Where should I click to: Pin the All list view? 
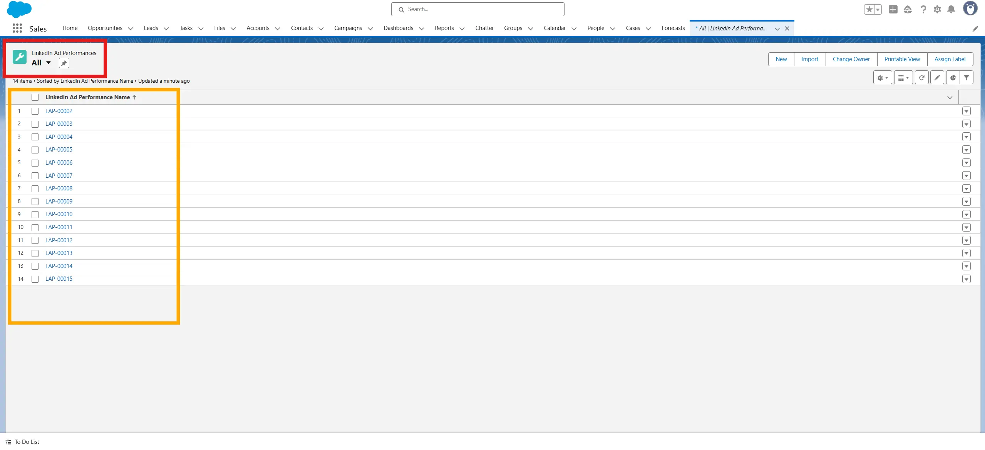[x=64, y=63]
